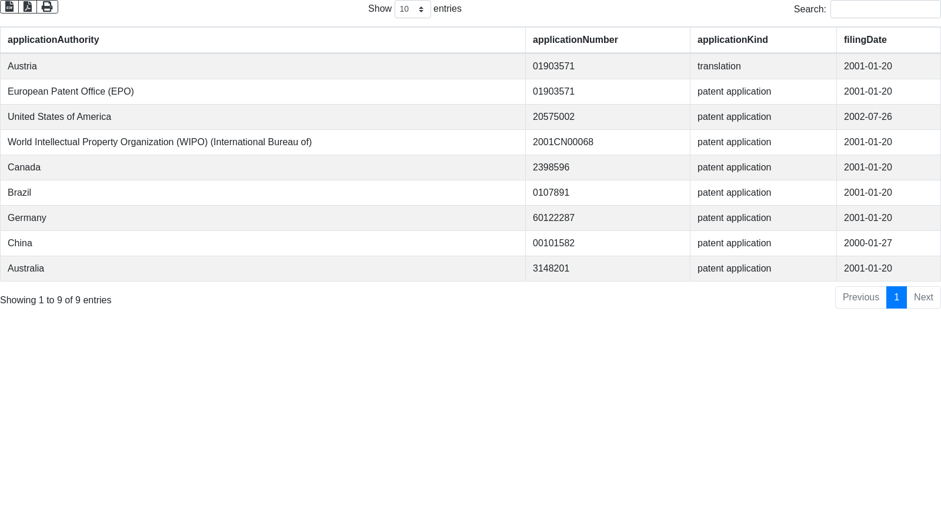941x529 pixels.
Task: Print the table using printer icon
Action: [x=47, y=6]
